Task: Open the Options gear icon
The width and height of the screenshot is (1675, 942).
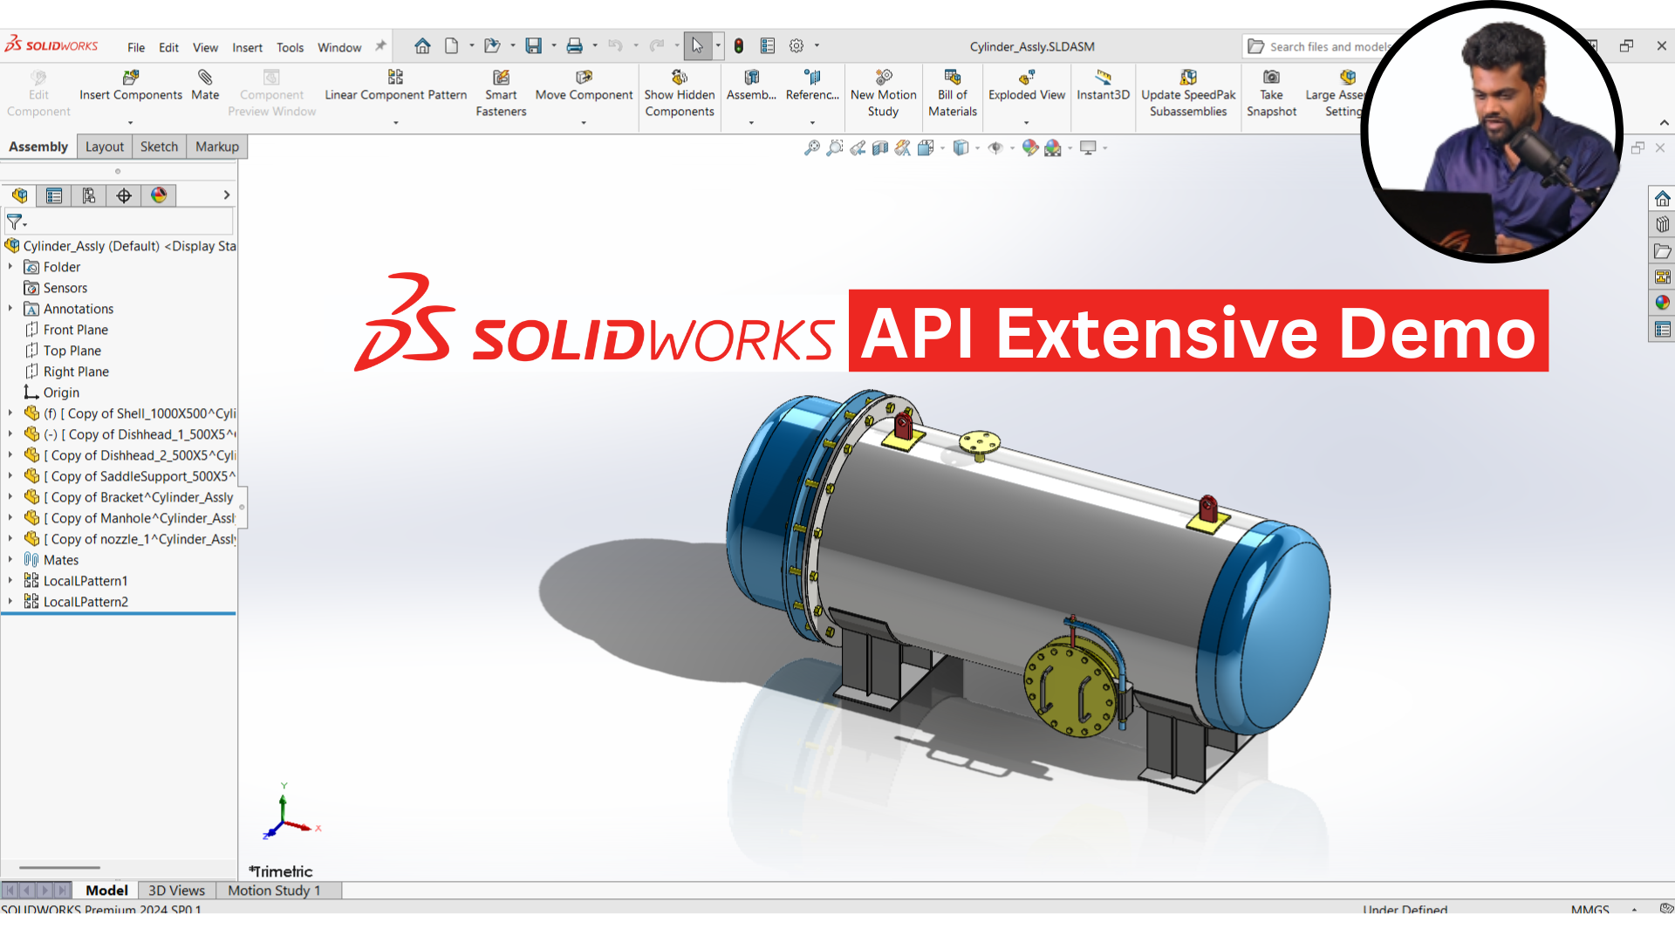Action: tap(796, 46)
